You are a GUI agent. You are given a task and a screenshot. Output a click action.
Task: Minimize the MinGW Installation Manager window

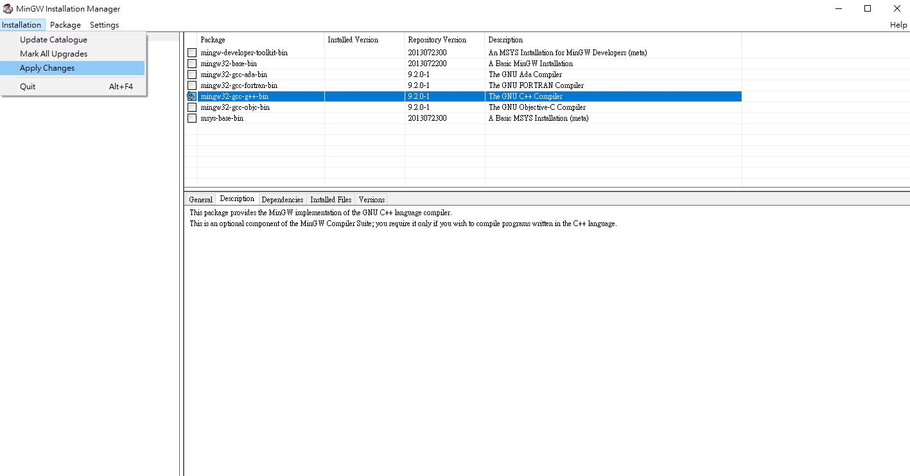point(839,8)
